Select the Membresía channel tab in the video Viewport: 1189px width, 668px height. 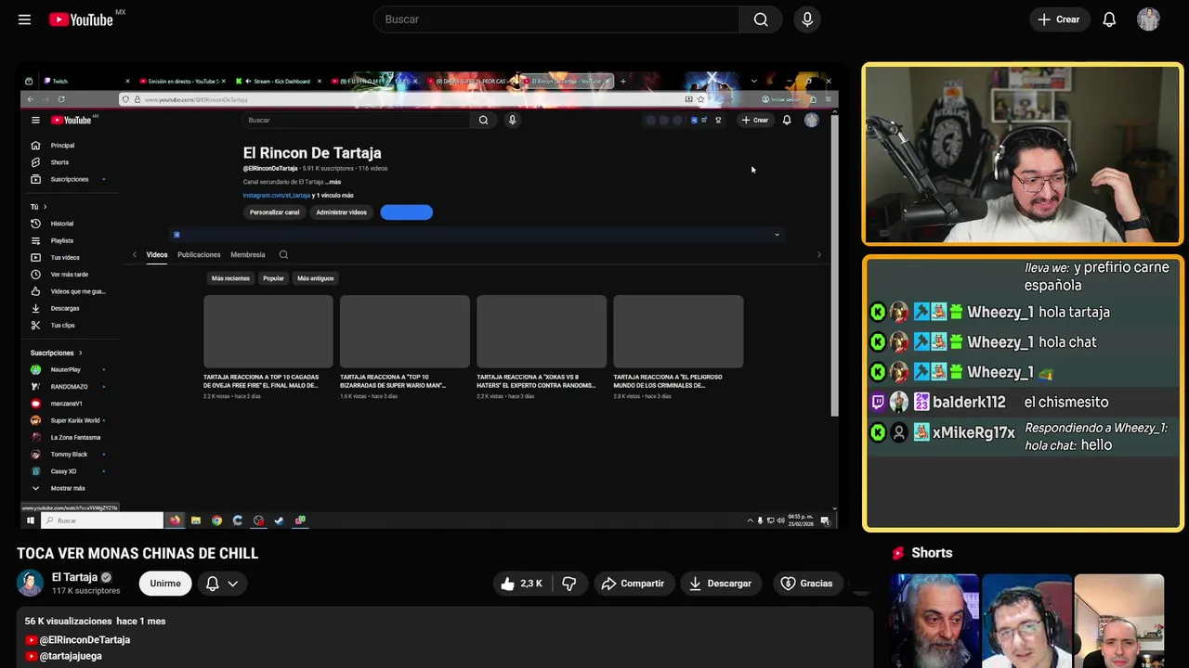(248, 255)
